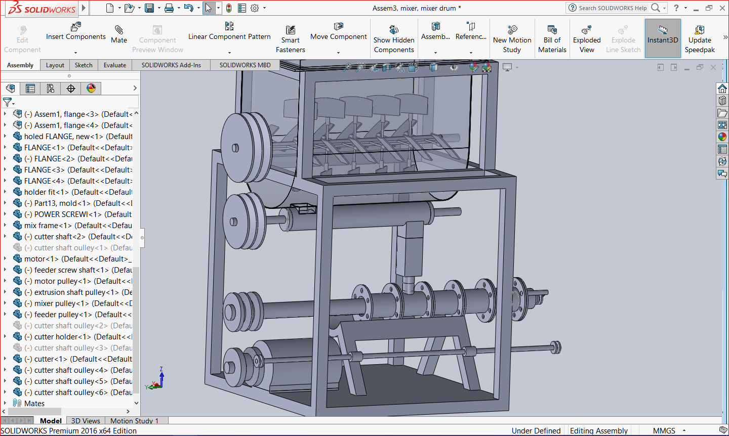Toggle the rebuild traffic light icon
This screenshot has width=729, height=436.
229,8
